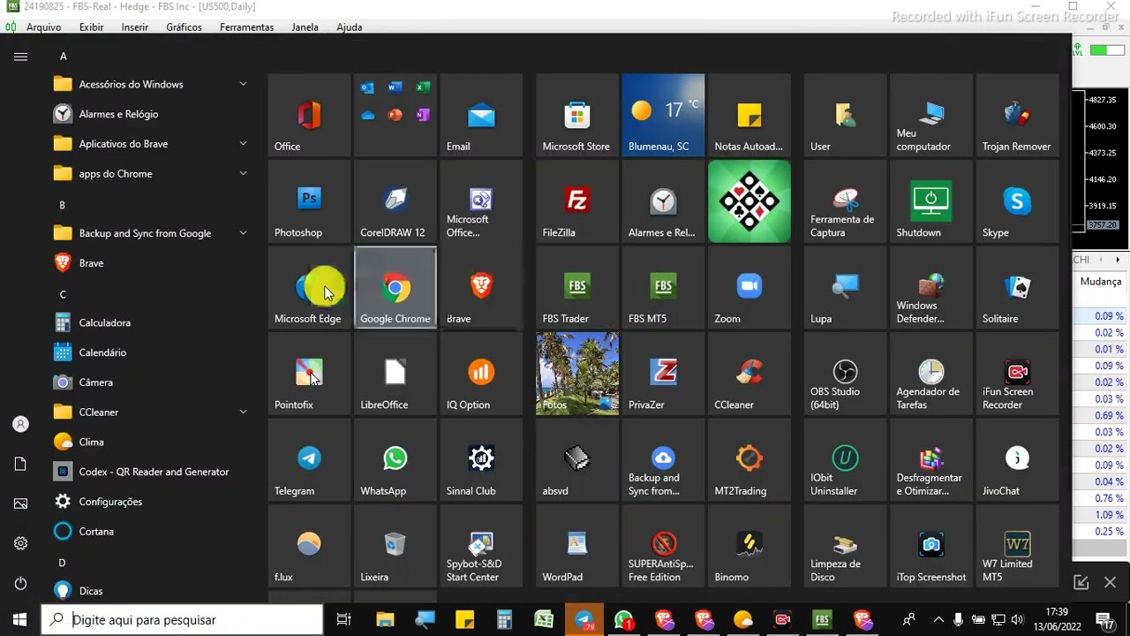Open the Skype tile
The height and width of the screenshot is (636, 1130).
1017,201
